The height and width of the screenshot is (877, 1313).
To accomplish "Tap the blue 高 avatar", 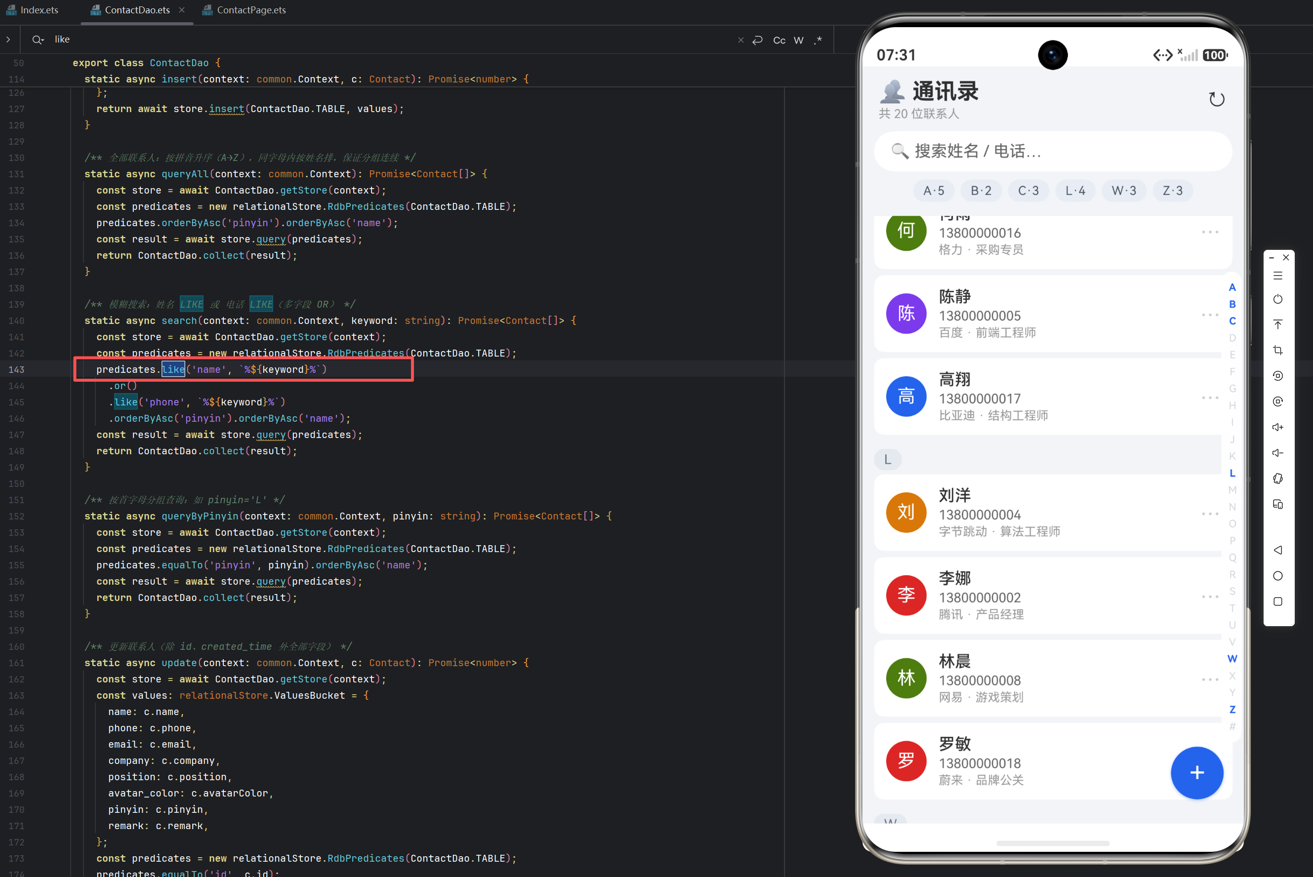I will tap(906, 397).
